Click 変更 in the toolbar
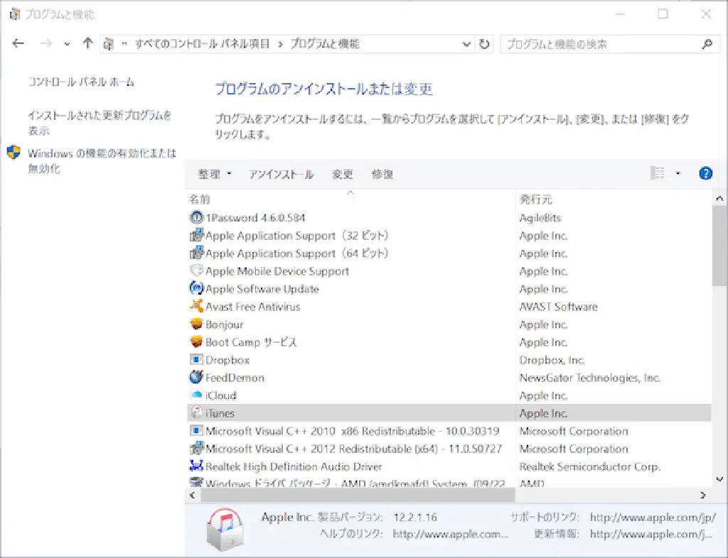728x558 pixels. (343, 174)
